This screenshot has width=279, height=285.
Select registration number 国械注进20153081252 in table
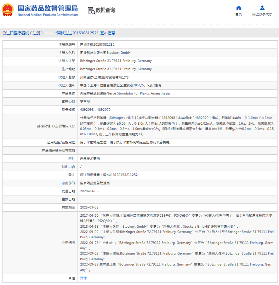97,45
